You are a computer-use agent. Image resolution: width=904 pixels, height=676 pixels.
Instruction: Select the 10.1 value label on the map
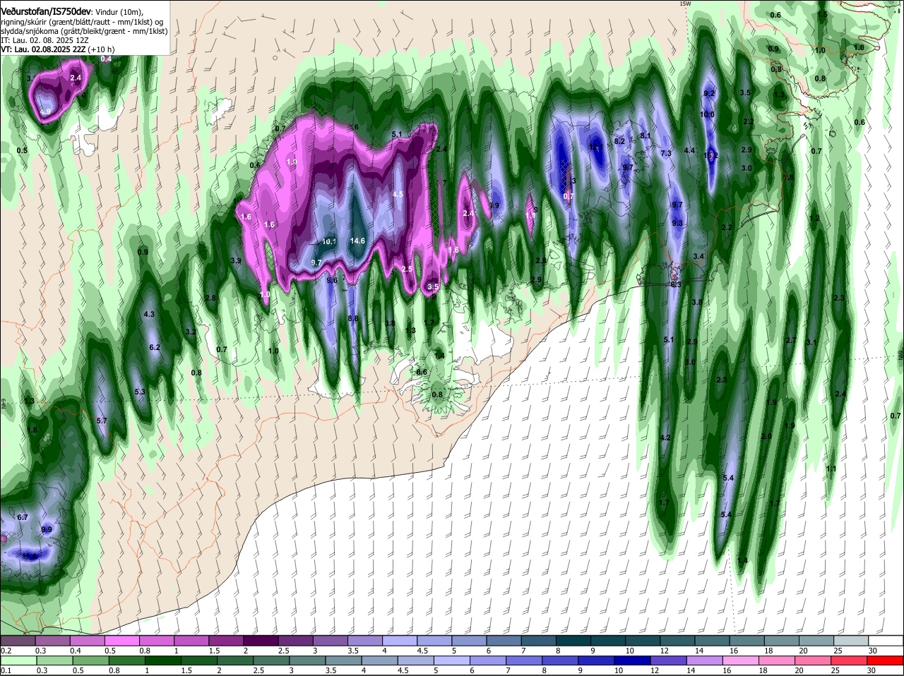point(329,242)
